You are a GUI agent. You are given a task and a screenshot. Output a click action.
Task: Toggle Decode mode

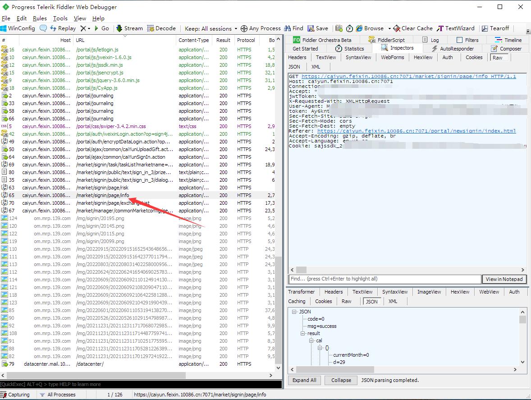(x=161, y=28)
